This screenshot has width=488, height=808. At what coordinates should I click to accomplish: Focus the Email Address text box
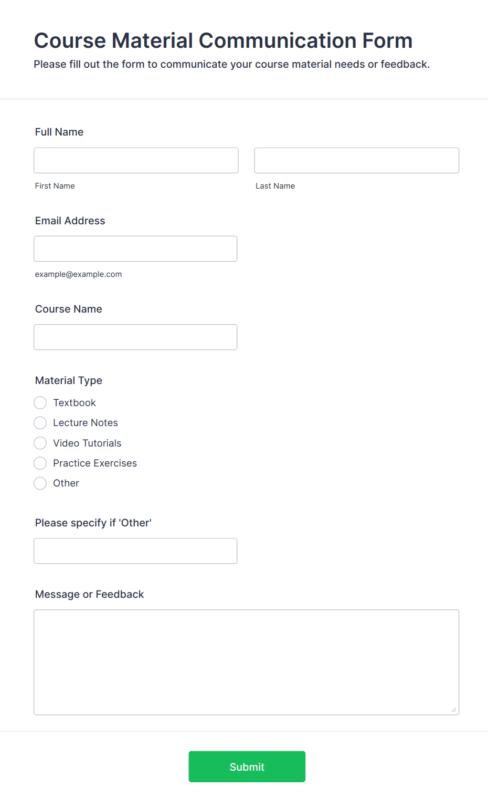(135, 248)
